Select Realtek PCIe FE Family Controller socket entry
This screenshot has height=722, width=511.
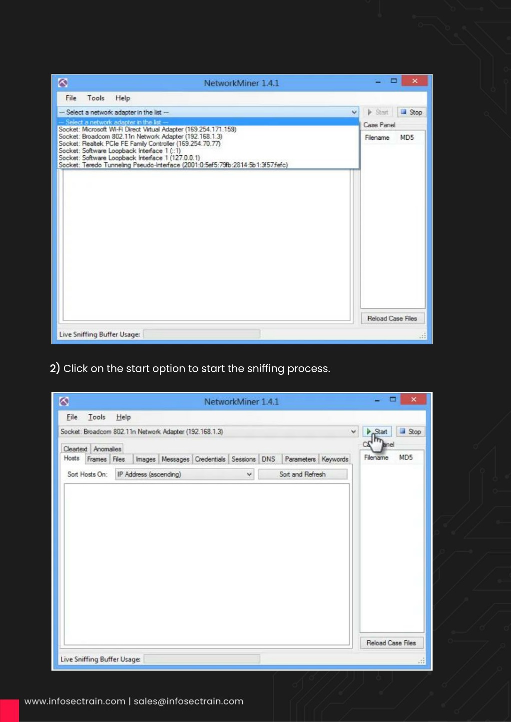pos(208,143)
